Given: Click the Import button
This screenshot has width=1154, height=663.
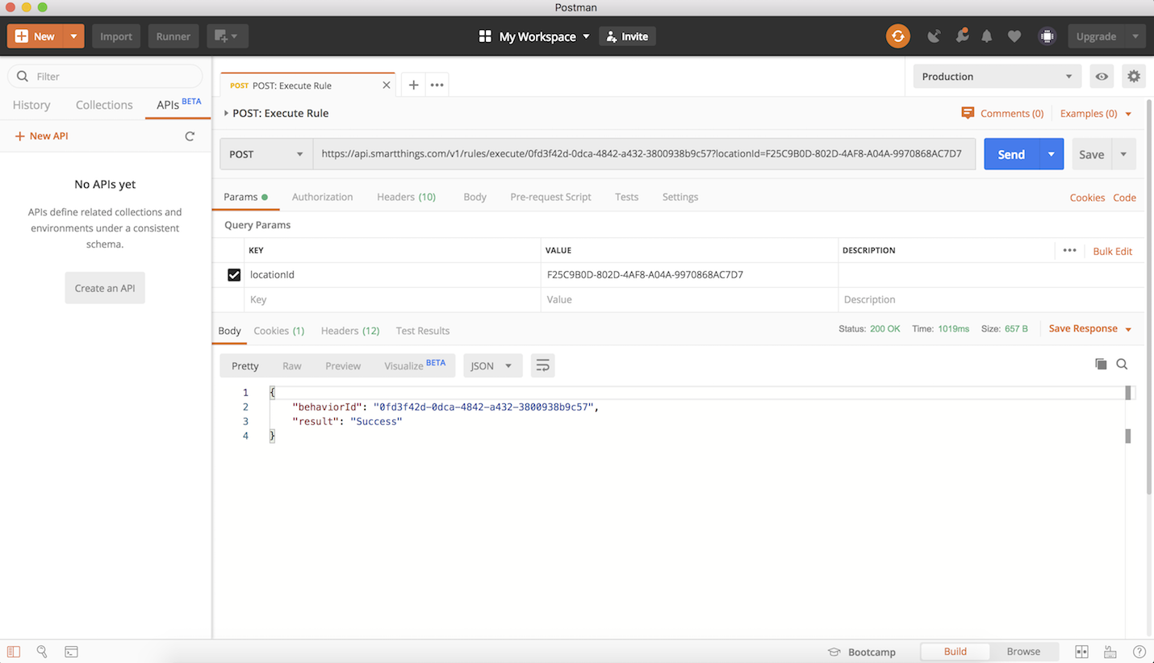Looking at the screenshot, I should tap(116, 36).
